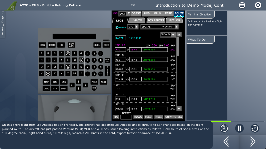Click the CNCL key
266x149 pixels.
[x=97, y=45]
